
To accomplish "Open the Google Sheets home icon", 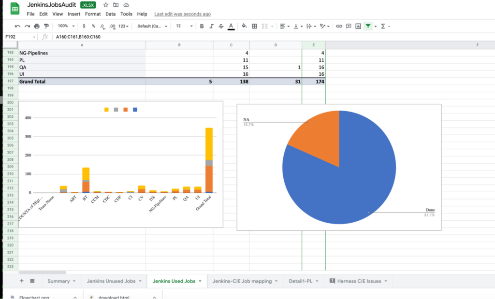I will [15, 9].
